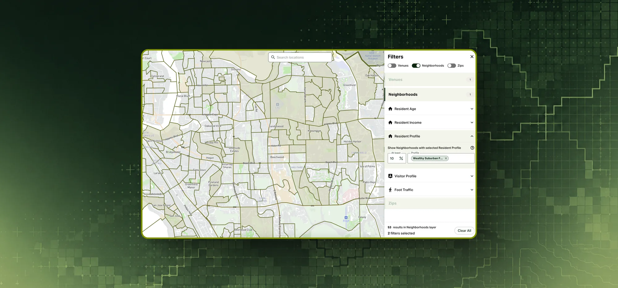Image resolution: width=618 pixels, height=288 pixels.
Task: Click the Clear All button
Action: [x=464, y=231]
